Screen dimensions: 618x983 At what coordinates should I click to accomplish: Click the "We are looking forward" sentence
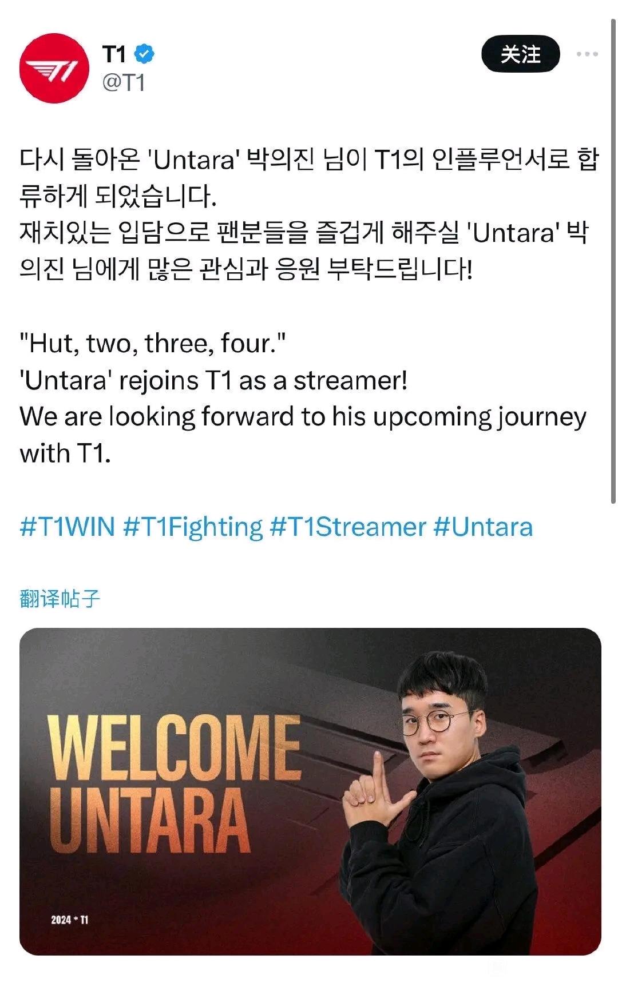pos(303,435)
